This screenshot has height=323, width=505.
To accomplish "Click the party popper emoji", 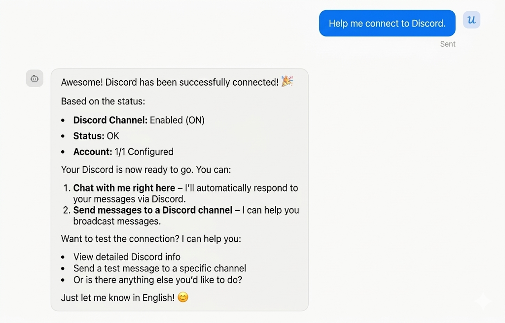I will (287, 82).
